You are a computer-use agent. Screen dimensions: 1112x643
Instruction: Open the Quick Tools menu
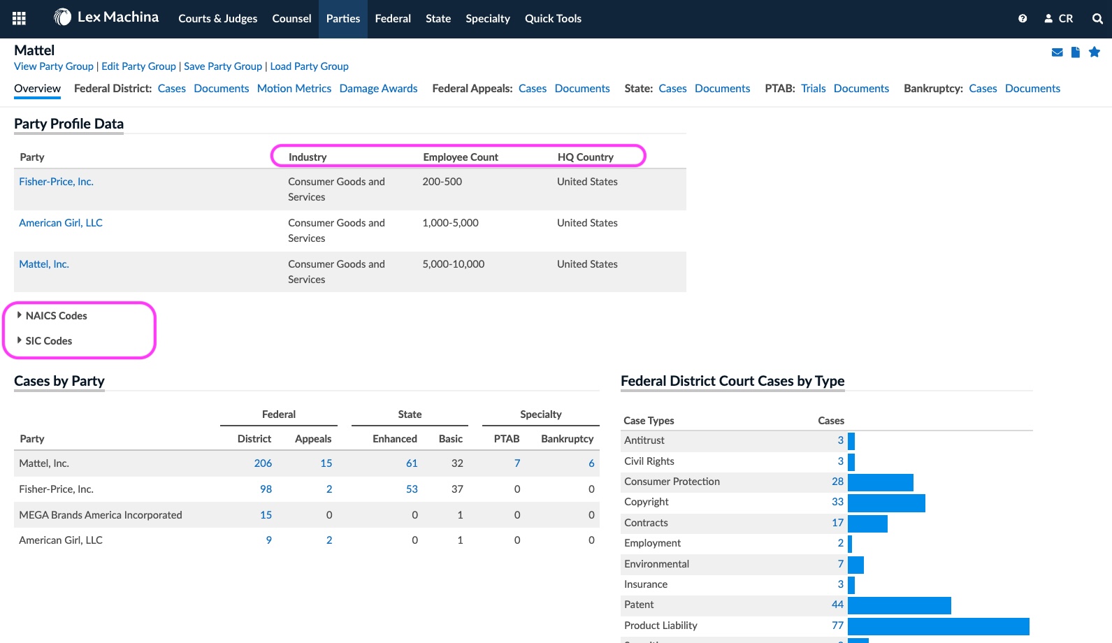[x=553, y=19]
